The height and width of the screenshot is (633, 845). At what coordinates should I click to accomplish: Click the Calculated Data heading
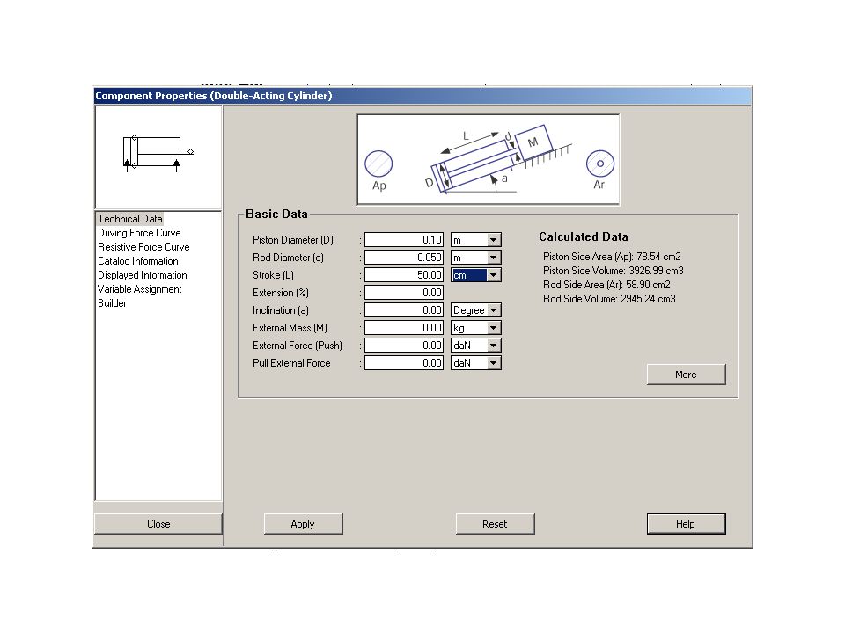[x=584, y=236]
